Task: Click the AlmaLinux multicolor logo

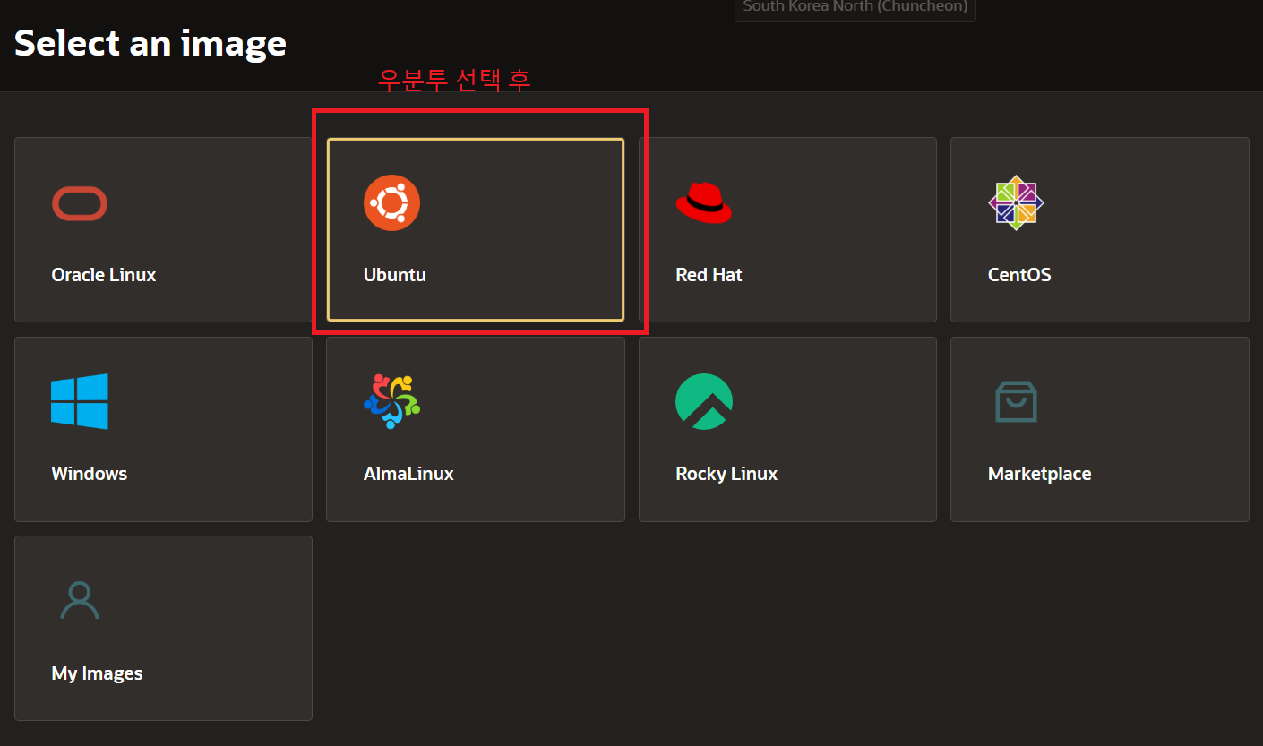Action: (391, 401)
